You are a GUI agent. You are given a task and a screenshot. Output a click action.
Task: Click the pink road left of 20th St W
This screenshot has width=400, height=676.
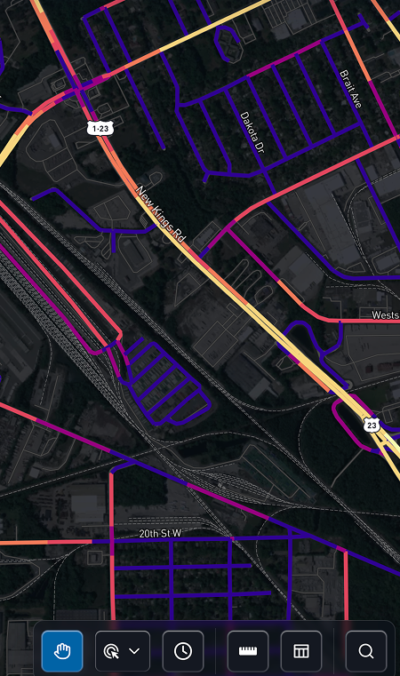45,542
